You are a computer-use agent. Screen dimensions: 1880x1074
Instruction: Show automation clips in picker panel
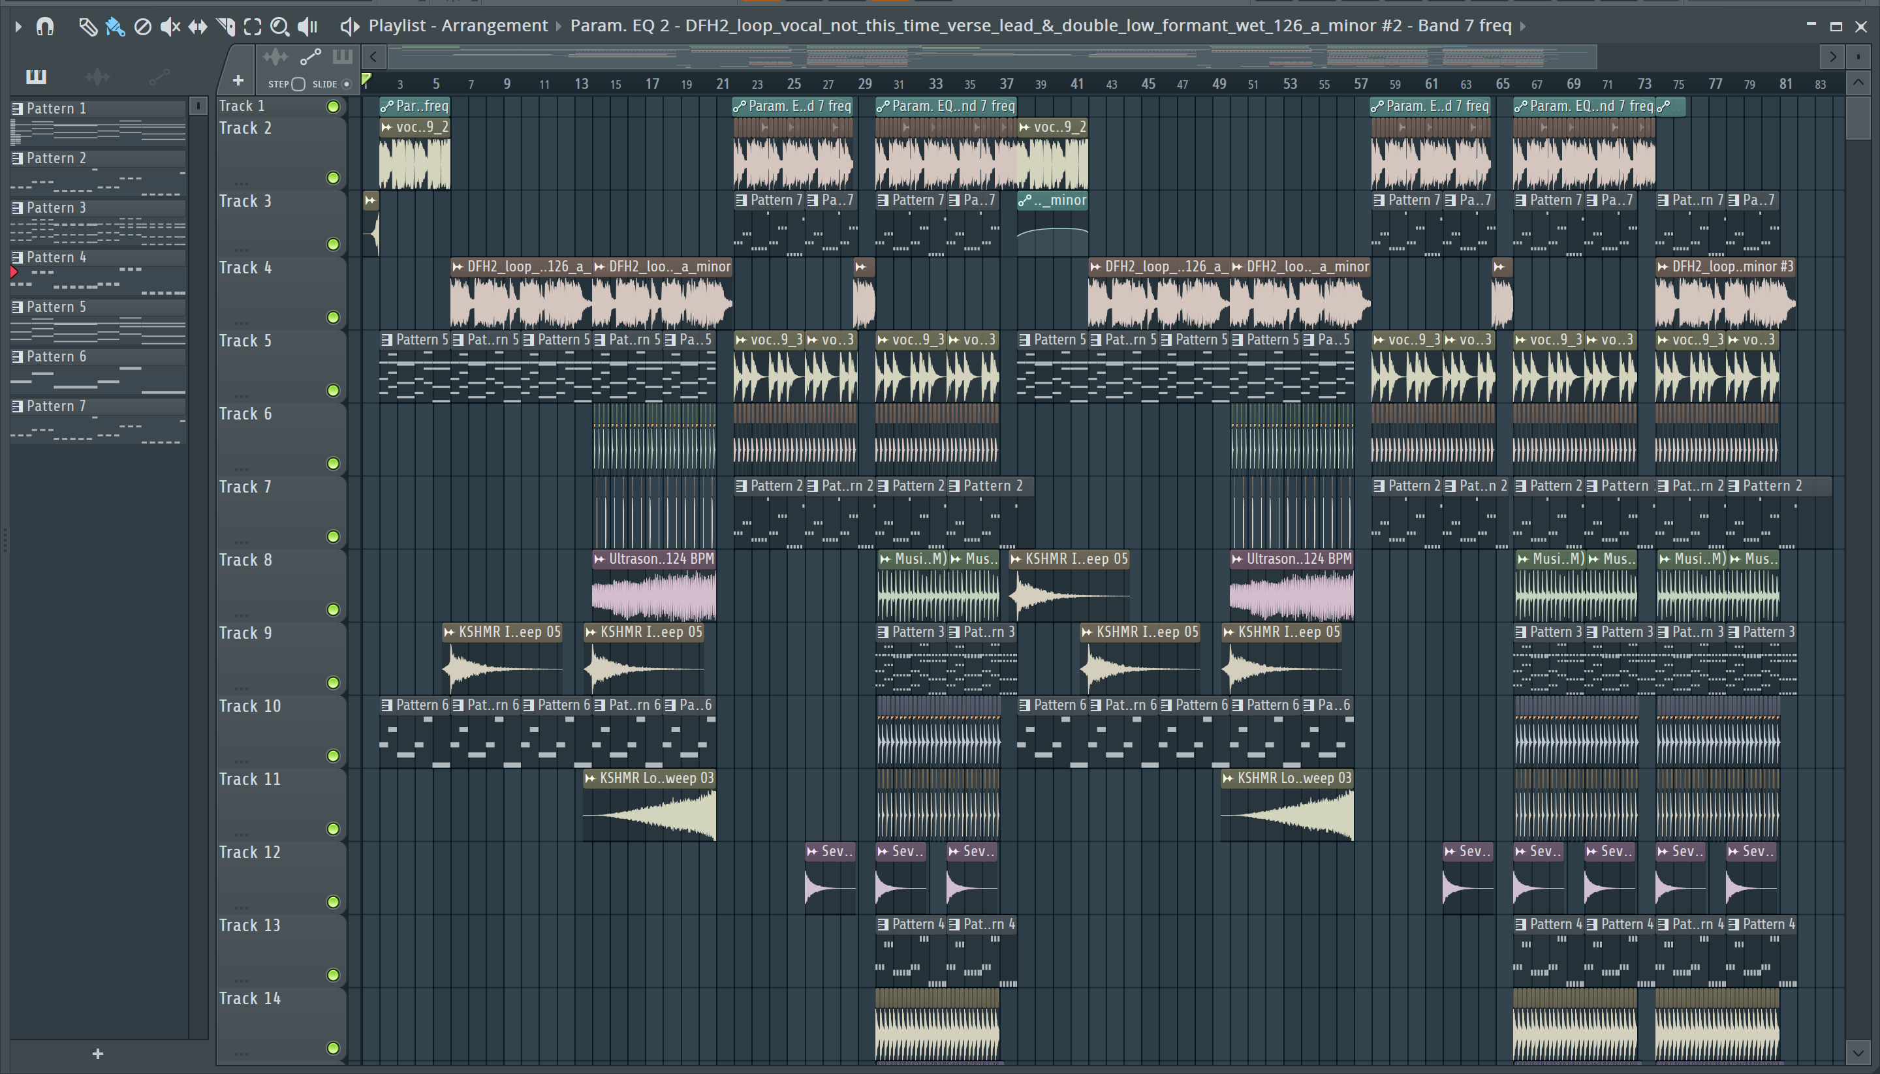159,76
